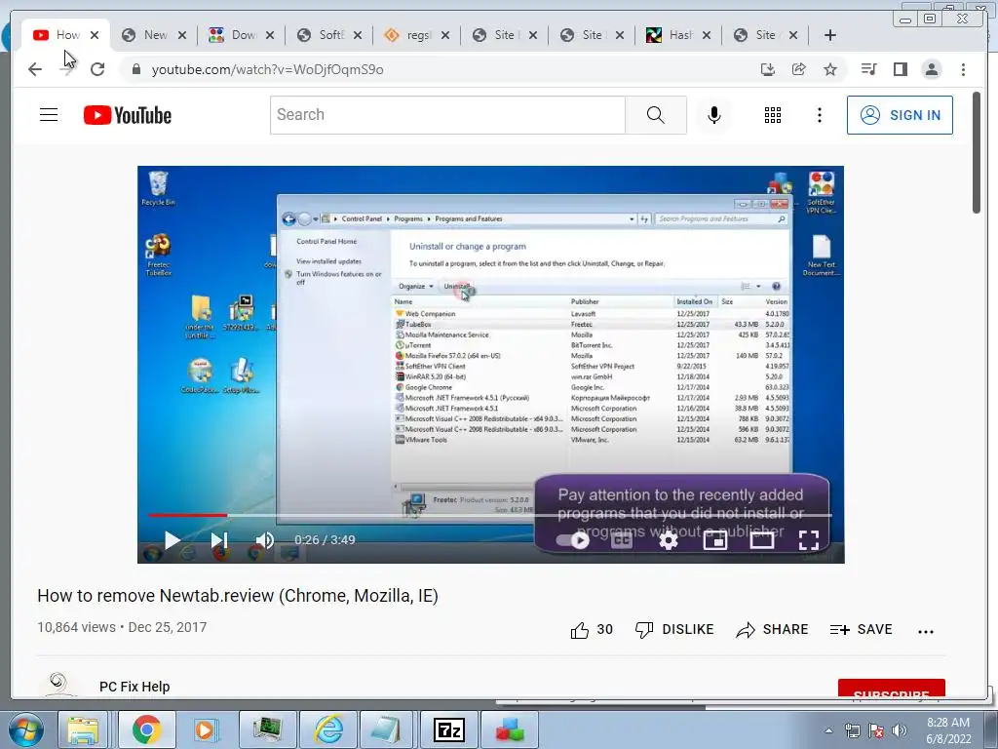This screenshot has height=749, width=998.
Task: Click the video progress bar
Action: (x=490, y=515)
